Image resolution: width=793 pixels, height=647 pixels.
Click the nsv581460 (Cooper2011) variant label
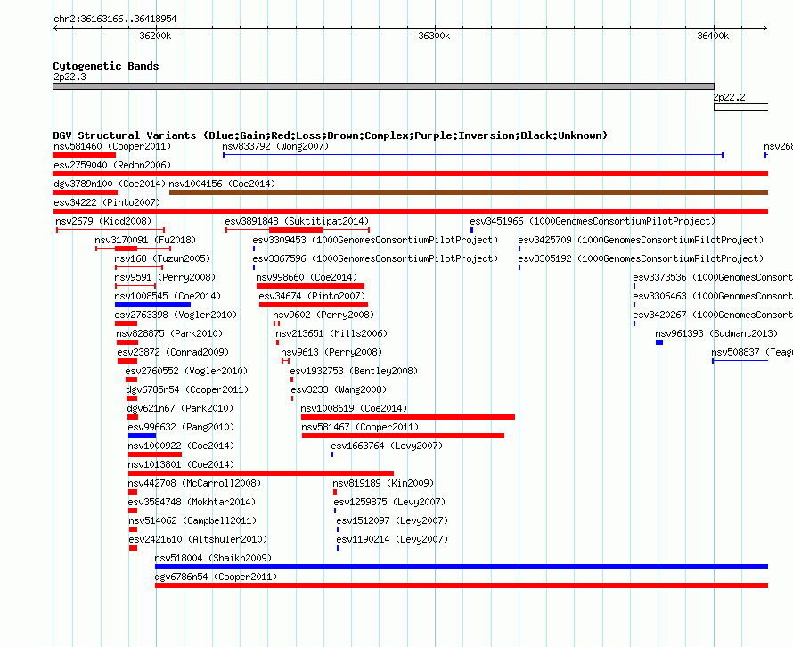point(112,147)
